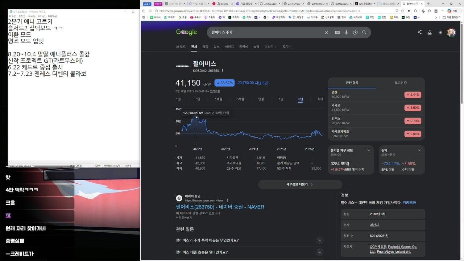This screenshot has width=464, height=261.
Task: Set stock chart range to 5일
Action: (198, 99)
